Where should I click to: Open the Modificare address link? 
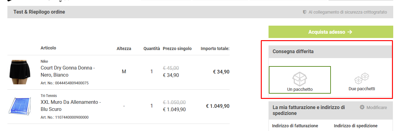[377, 108]
